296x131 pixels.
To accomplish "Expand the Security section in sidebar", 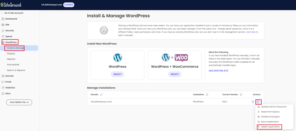I will (x=10, y=31).
